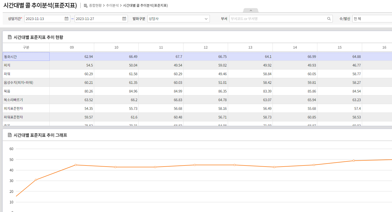The width and height of the screenshot is (392, 212).
Task: Collapse the search filter panel arrow
Action: (x=251, y=10)
